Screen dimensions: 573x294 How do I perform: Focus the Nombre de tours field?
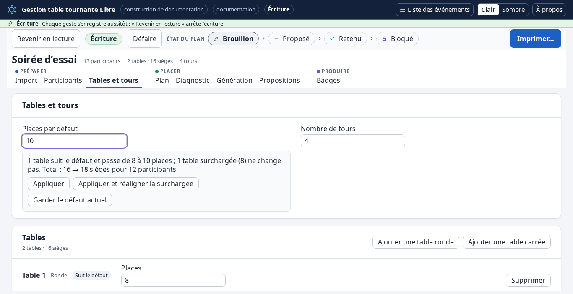[353, 141]
